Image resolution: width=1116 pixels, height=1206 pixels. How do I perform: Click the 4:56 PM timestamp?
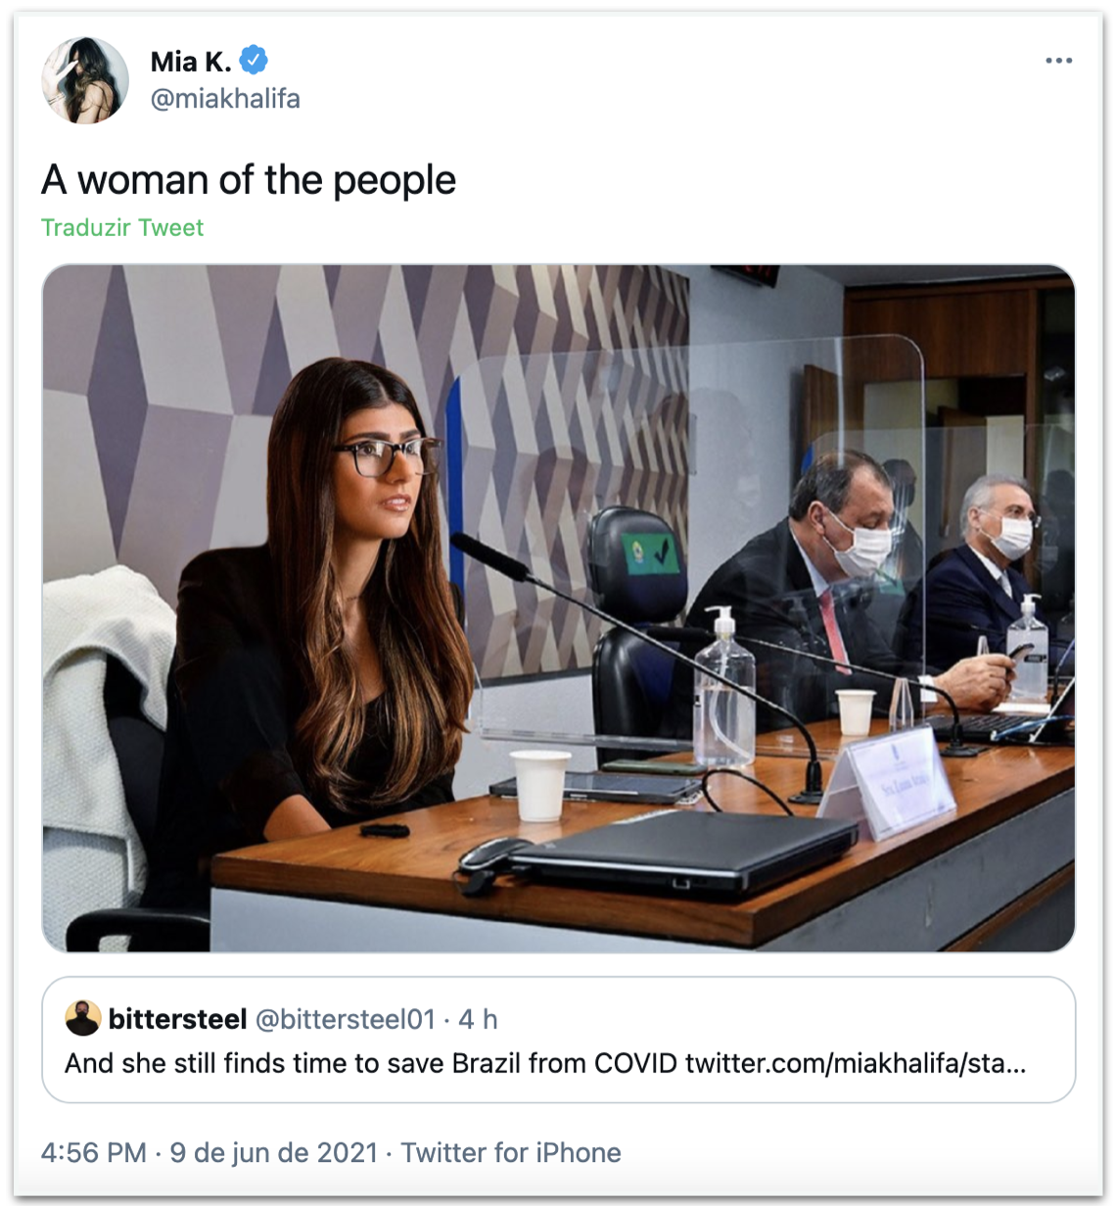coord(93,1153)
